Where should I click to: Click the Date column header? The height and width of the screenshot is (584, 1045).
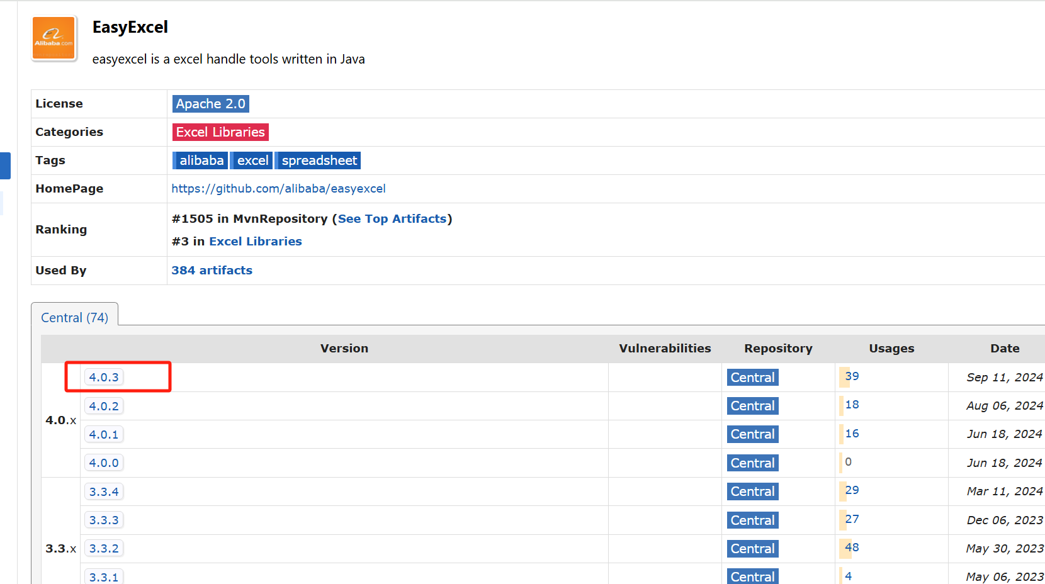[1005, 349]
